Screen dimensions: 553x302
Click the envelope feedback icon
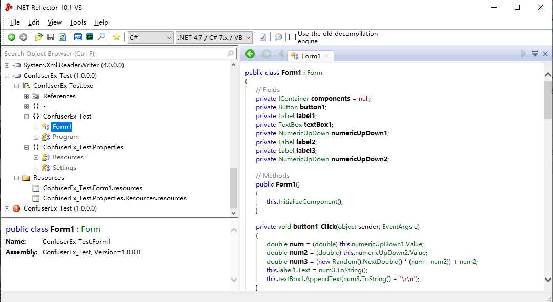pyautogui.click(x=278, y=37)
